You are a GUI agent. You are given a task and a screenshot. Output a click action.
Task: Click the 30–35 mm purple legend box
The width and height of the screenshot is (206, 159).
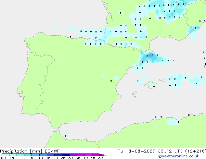point(73,155)
